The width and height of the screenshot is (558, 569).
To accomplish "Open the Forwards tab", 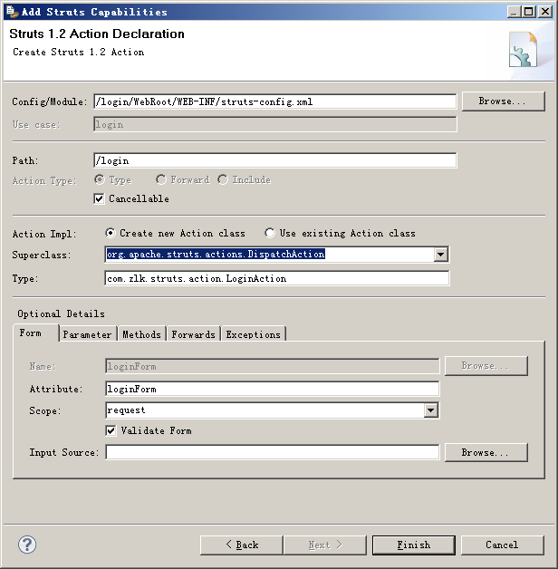I will click(193, 334).
